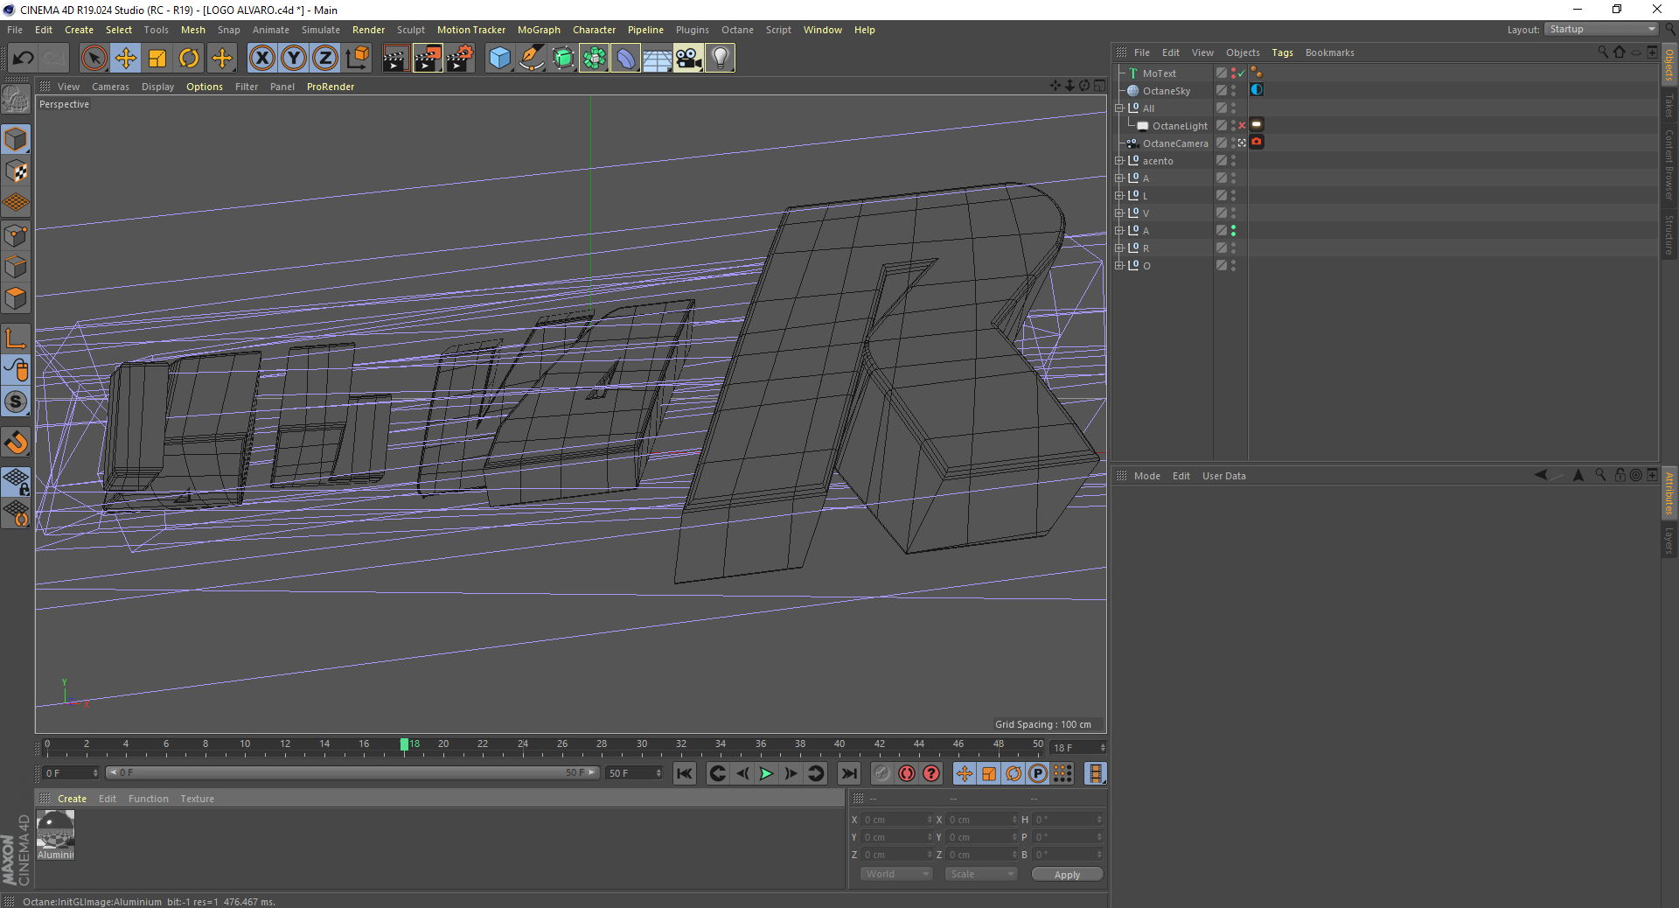Screen dimensions: 1679x908
Task: Open the viewport Cameras menu
Action: [110, 87]
